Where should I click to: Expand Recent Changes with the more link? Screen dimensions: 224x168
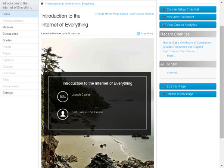click(171, 56)
